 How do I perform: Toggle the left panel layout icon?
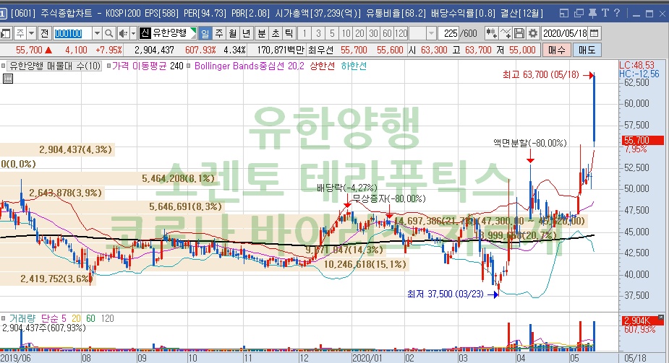pyautogui.click(x=6, y=33)
